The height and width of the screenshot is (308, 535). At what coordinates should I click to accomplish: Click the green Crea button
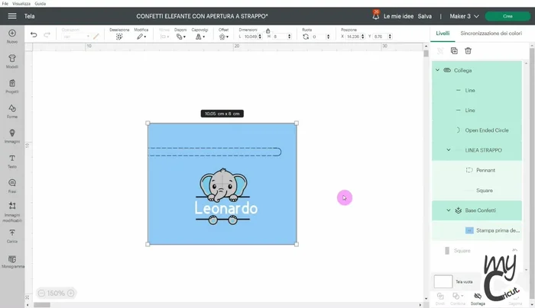click(507, 15)
